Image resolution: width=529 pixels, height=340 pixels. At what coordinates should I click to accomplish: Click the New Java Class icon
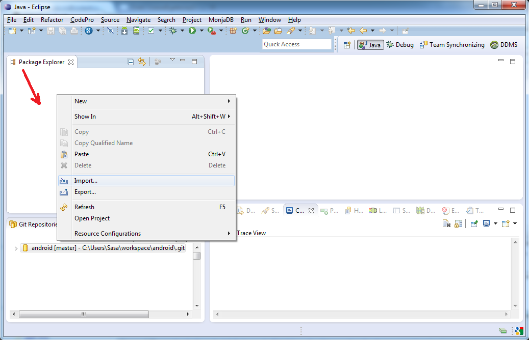click(245, 31)
